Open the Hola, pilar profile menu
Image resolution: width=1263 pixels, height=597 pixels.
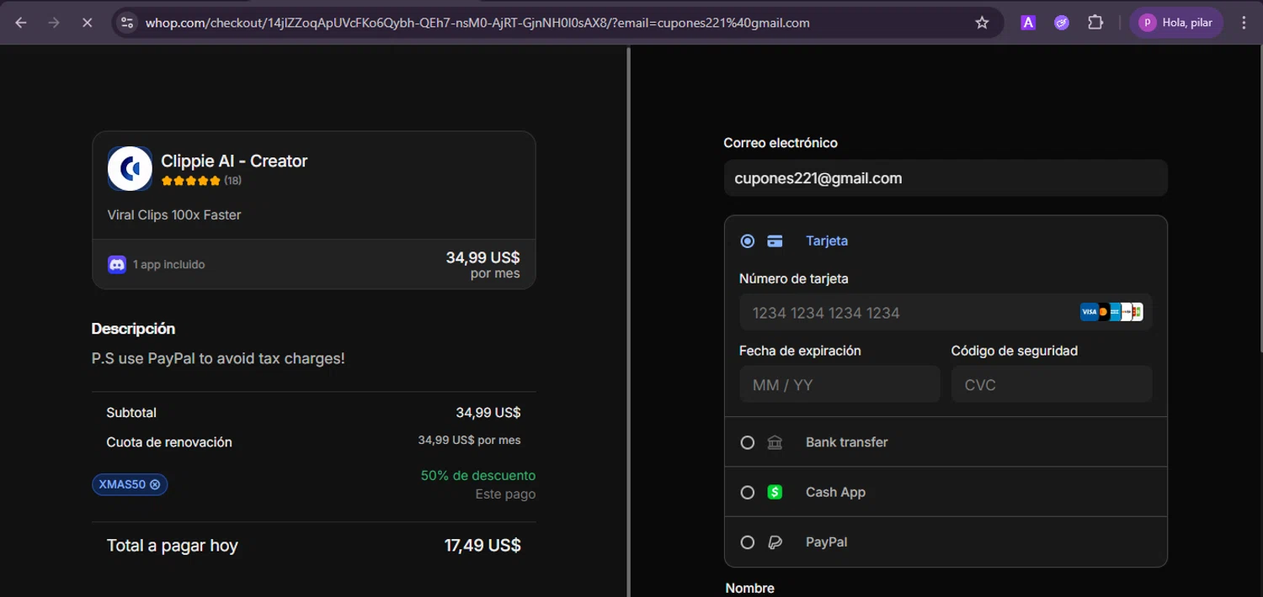pyautogui.click(x=1177, y=23)
